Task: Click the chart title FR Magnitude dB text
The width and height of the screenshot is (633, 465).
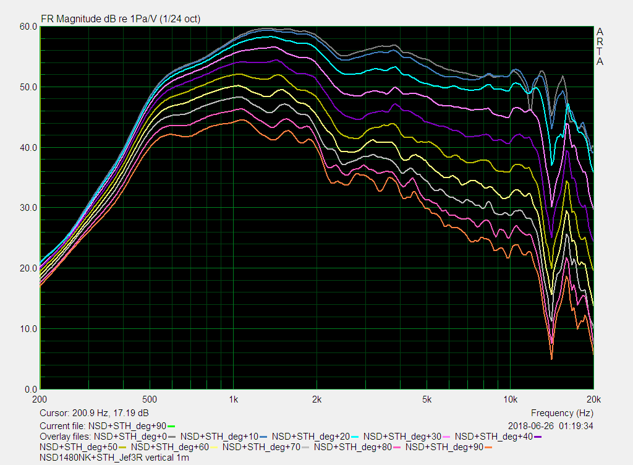Action: point(121,19)
